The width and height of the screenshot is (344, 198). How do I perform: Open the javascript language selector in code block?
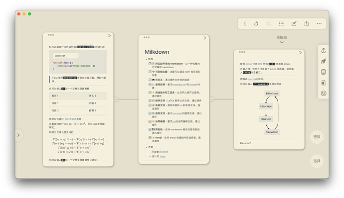tap(65, 56)
